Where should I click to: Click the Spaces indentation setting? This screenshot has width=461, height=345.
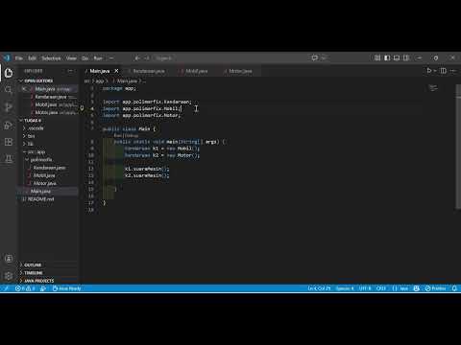pos(345,288)
